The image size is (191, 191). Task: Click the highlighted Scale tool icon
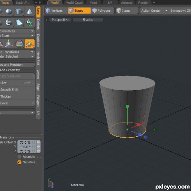tap(30, 44)
